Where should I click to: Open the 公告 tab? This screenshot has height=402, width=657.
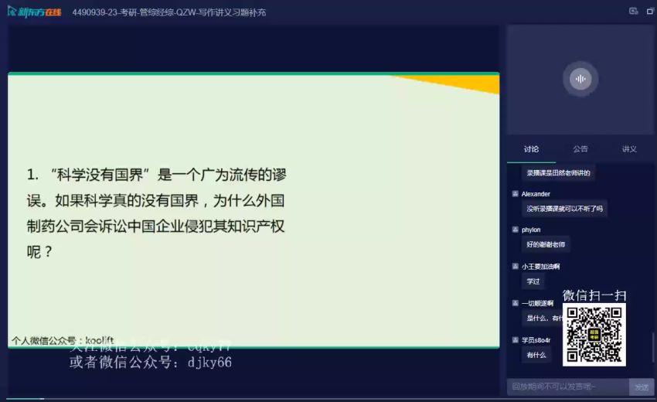(580, 149)
